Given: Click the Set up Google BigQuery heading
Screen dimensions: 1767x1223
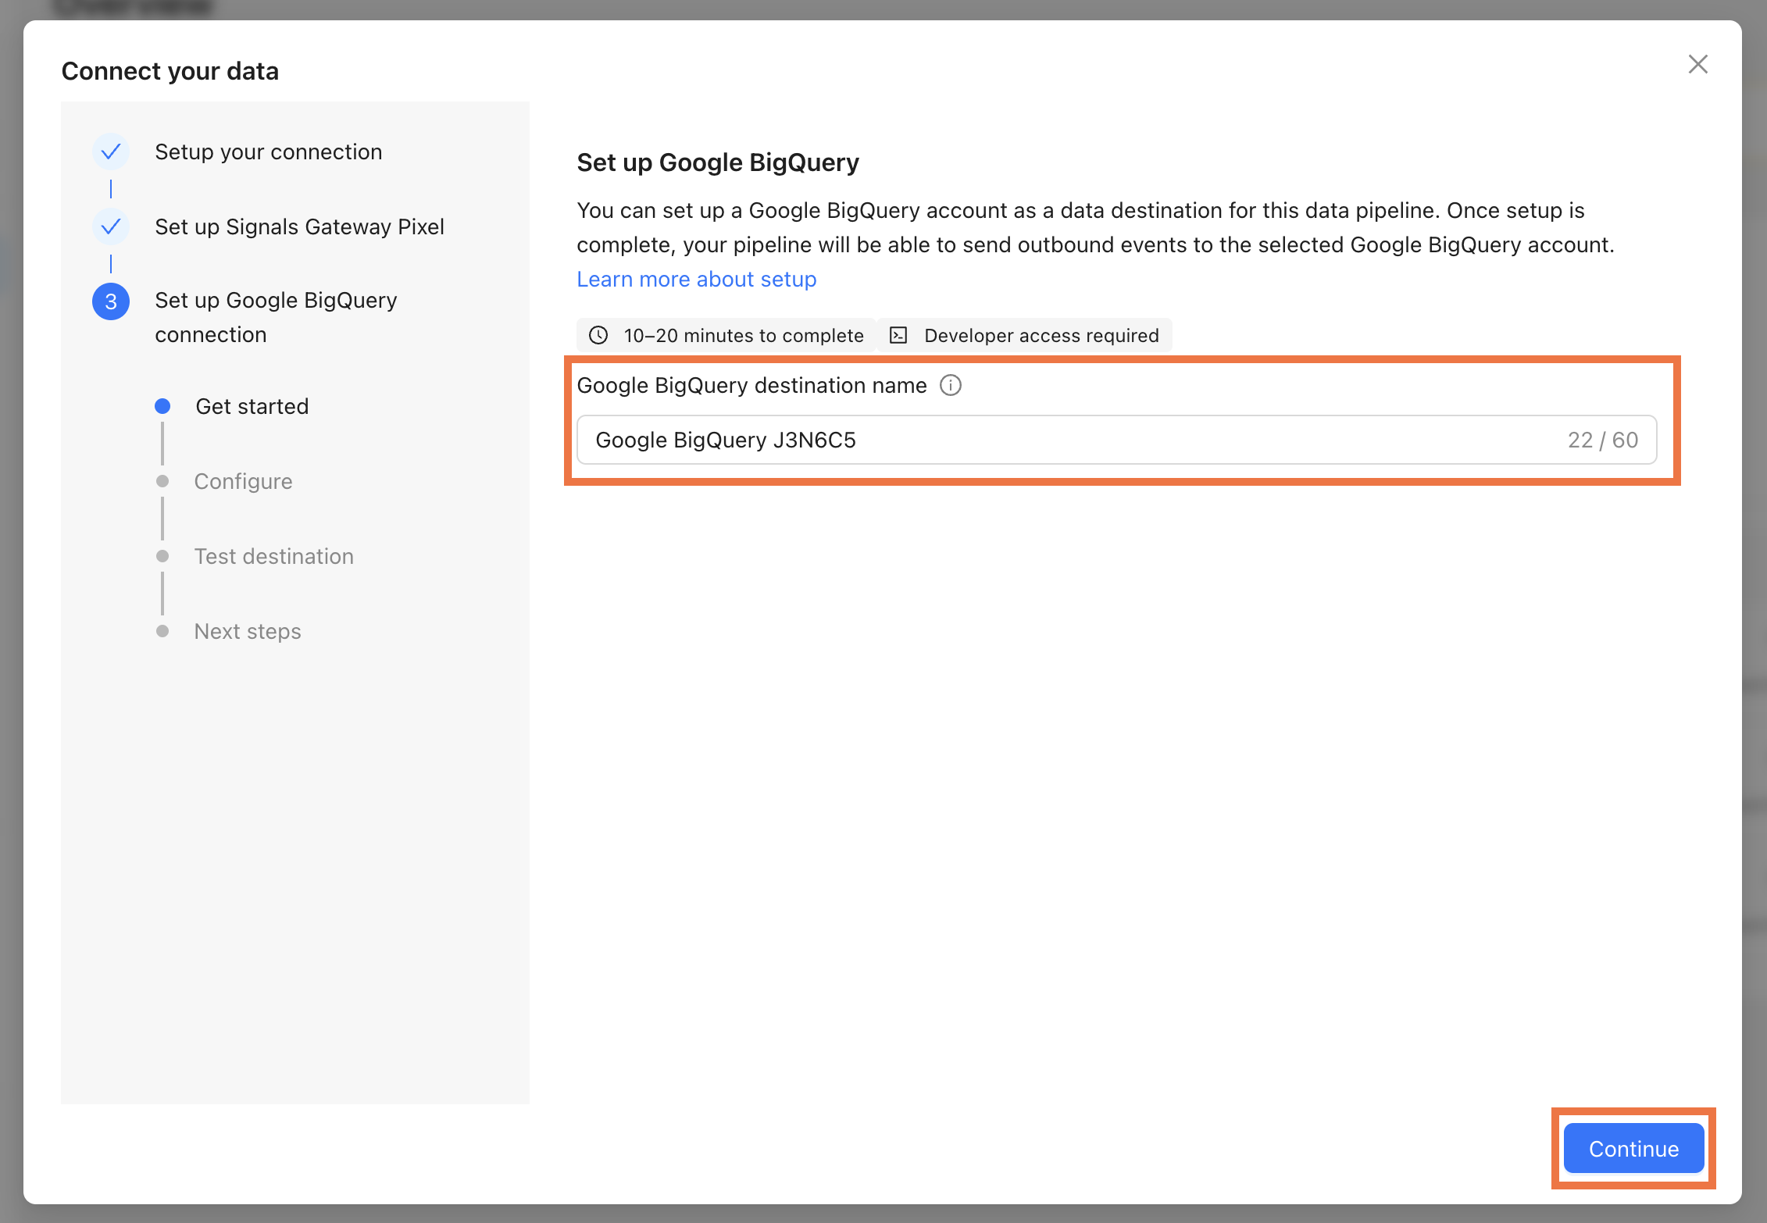Looking at the screenshot, I should 717,162.
